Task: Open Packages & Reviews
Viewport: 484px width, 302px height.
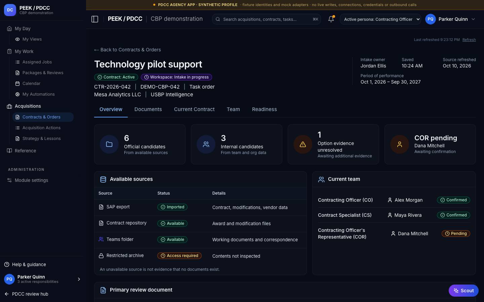Action: pos(43,73)
